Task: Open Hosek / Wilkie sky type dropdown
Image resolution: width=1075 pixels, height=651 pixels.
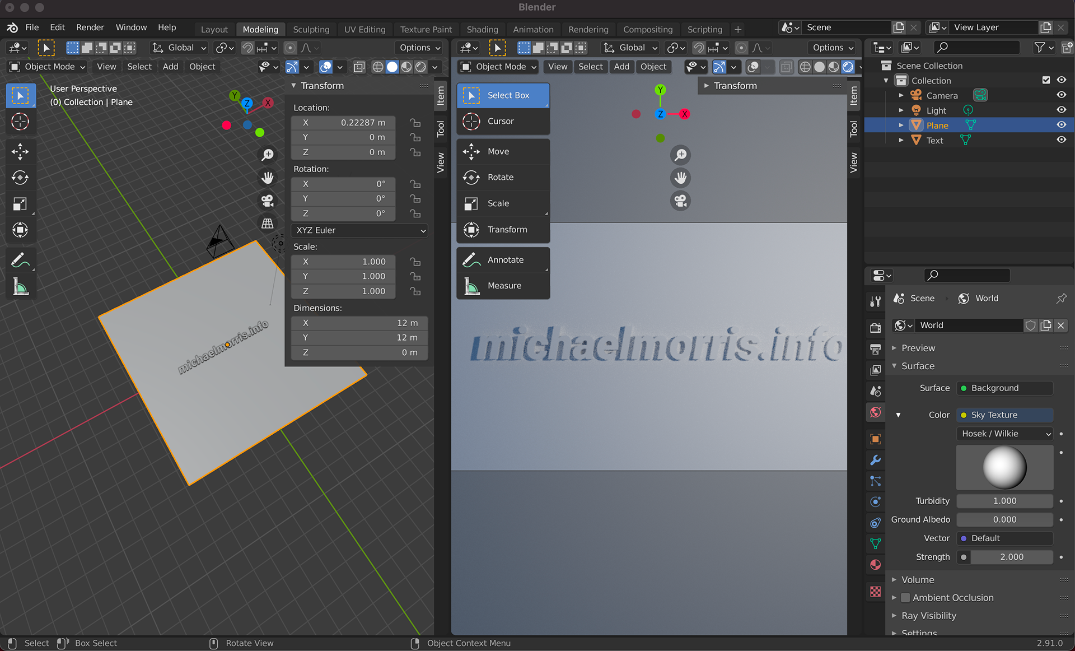Action: point(1005,434)
